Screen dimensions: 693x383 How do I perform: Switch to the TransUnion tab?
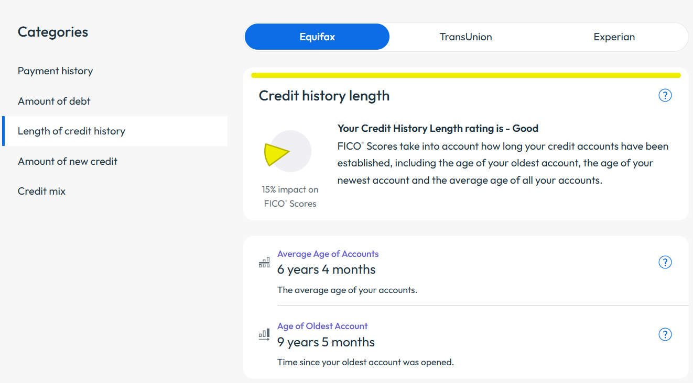[465, 37]
